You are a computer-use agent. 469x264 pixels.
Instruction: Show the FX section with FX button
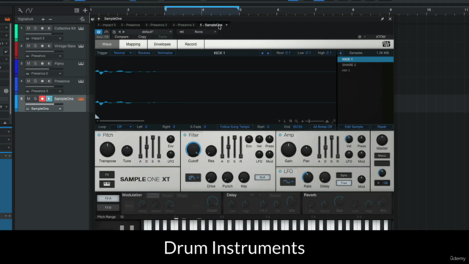(107, 175)
